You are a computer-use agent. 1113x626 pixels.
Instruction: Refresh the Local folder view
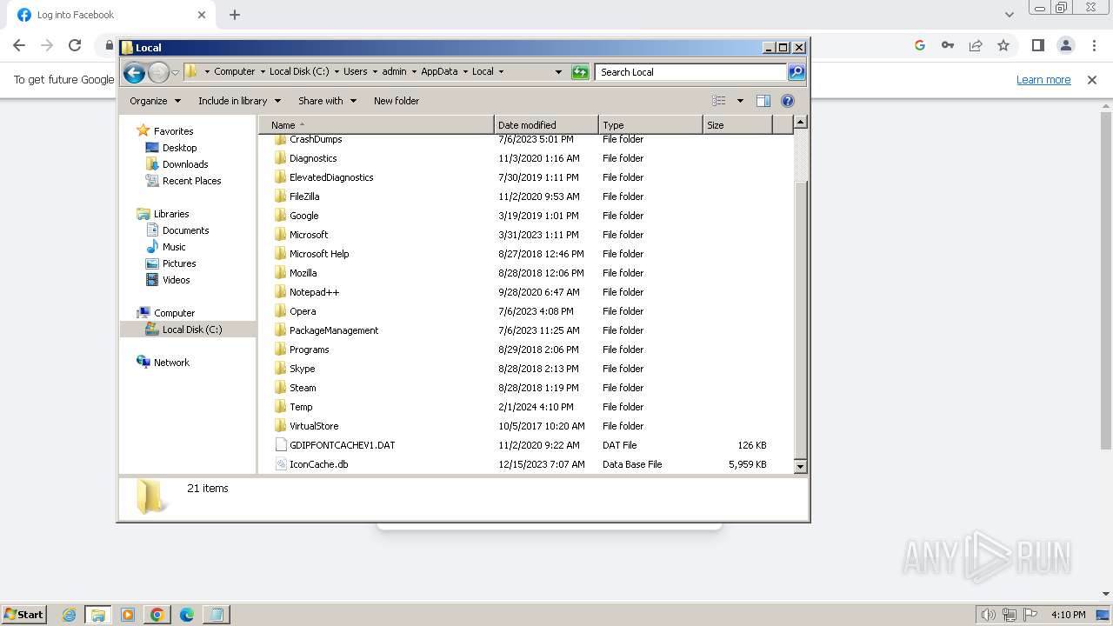tap(580, 72)
